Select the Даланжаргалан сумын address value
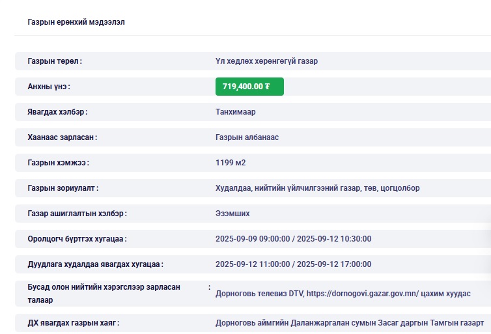The height and width of the screenshot is (334, 491). click(x=349, y=323)
